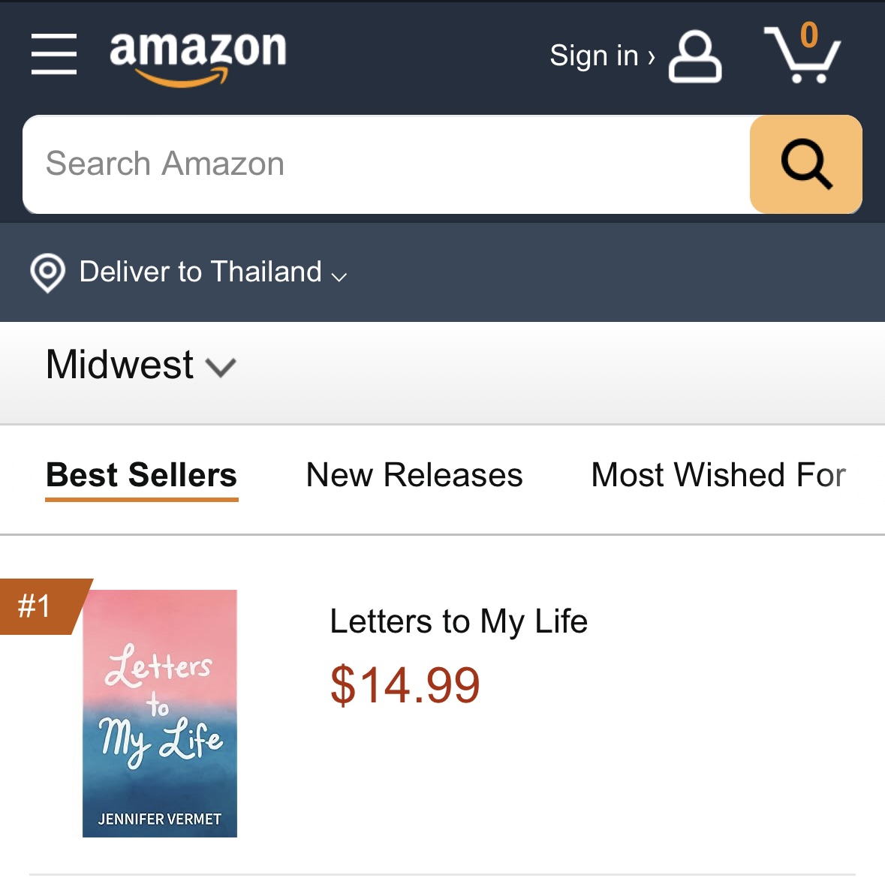The image size is (885, 890).
Task: Click the Sign in text link
Action: click(x=594, y=56)
